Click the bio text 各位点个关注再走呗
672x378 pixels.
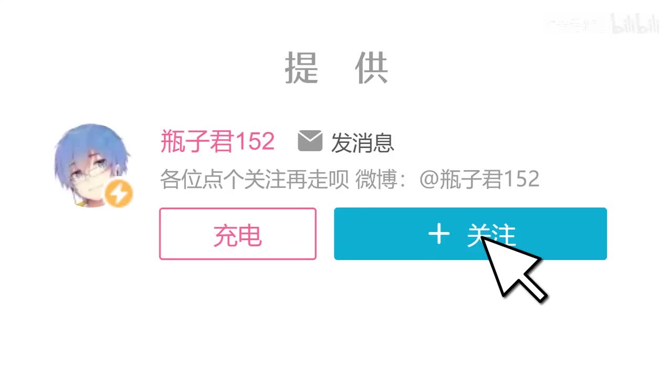(255, 180)
